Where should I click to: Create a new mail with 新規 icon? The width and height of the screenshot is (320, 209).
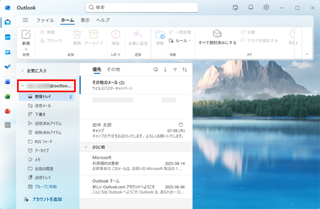point(26,34)
